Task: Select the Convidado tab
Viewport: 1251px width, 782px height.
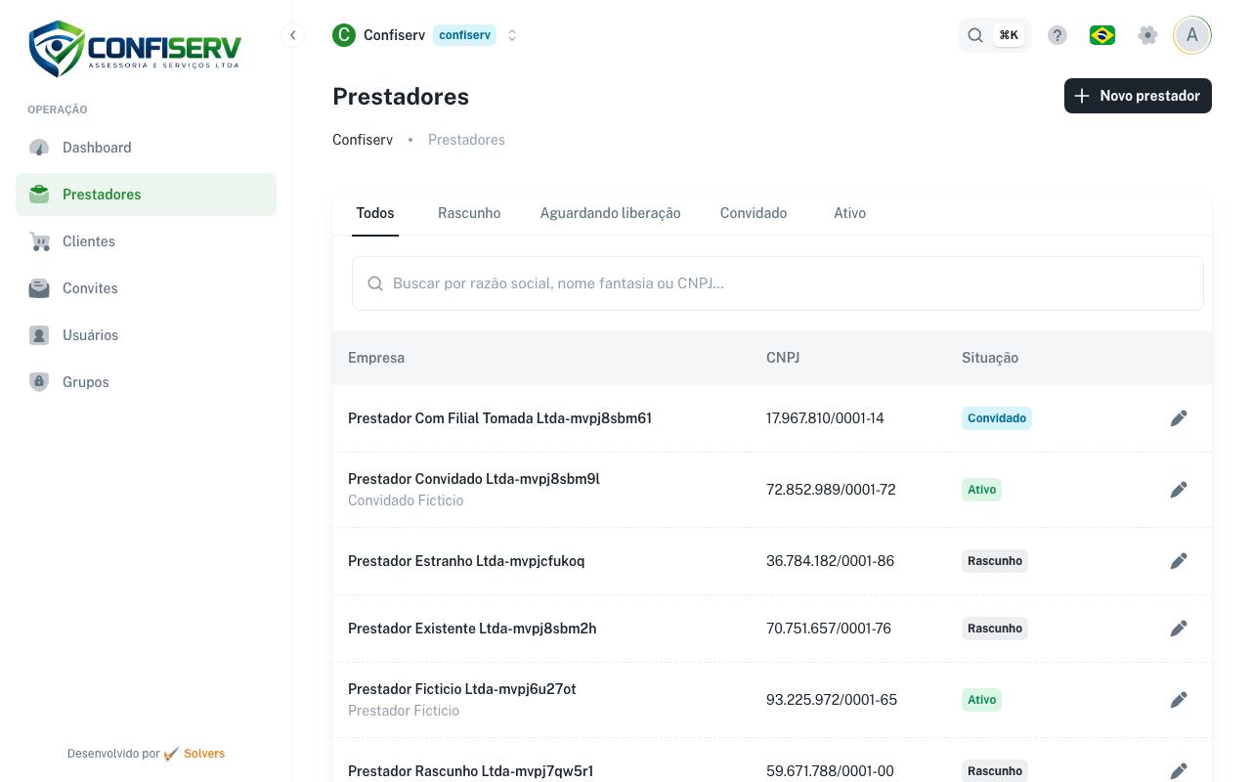Action: click(754, 213)
